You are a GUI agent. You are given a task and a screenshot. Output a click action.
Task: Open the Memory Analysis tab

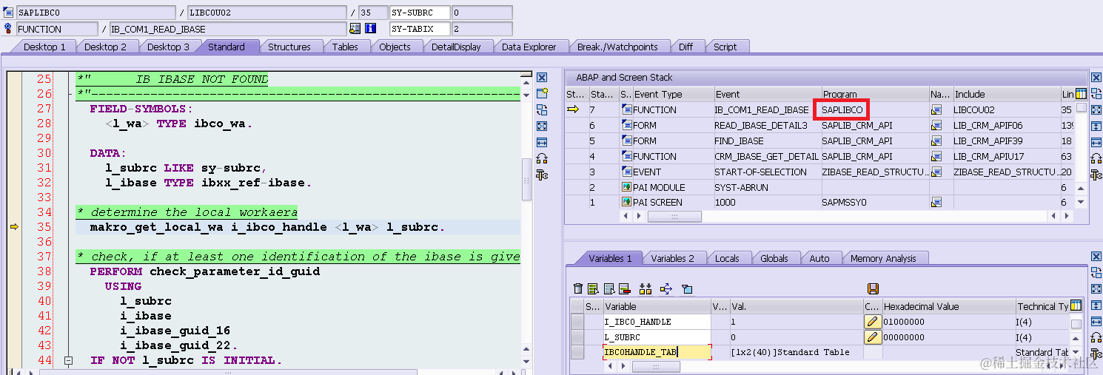point(883,258)
